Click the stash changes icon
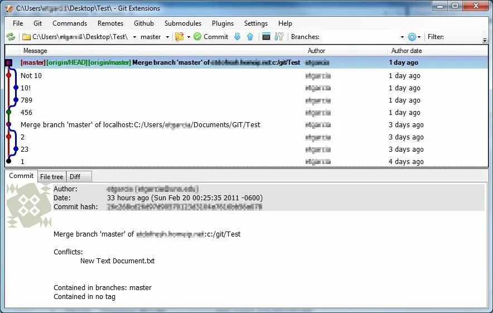This screenshot has width=493, height=313. pyautogui.click(x=180, y=36)
